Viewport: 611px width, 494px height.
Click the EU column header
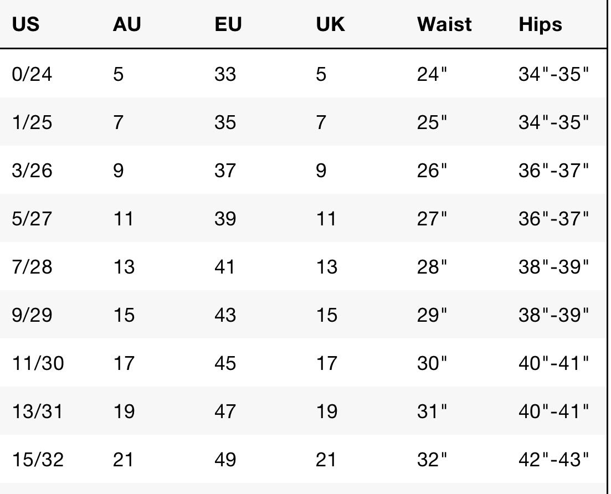(x=228, y=25)
